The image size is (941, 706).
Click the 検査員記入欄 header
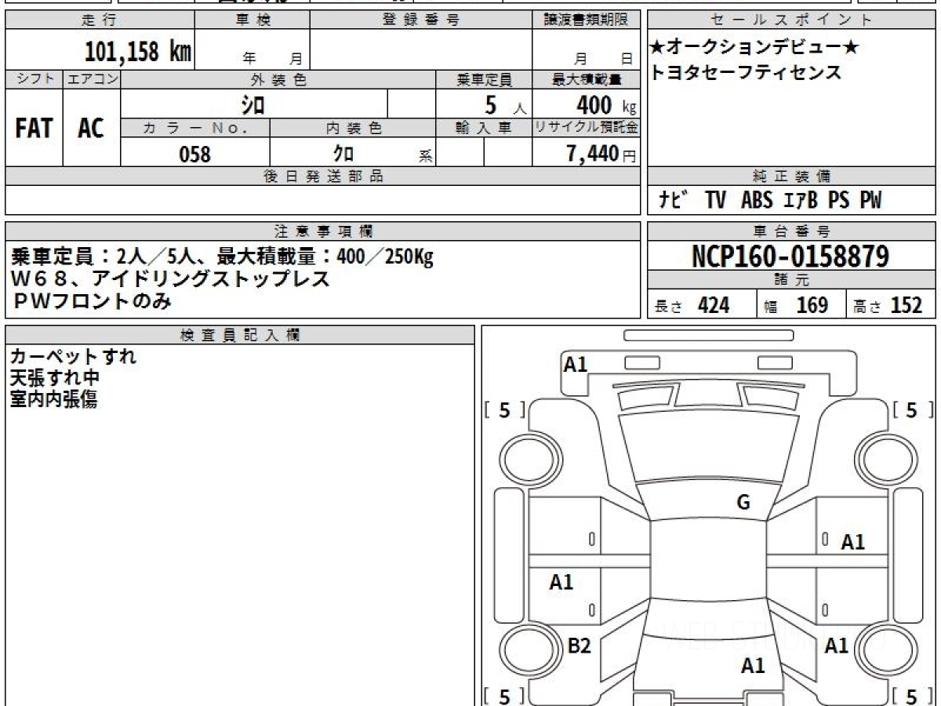coord(240,334)
